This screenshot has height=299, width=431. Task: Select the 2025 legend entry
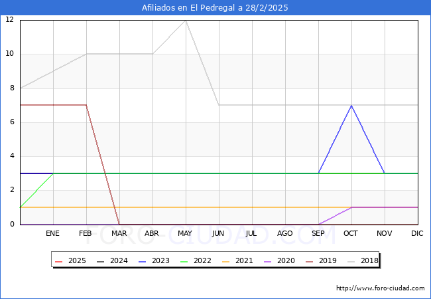71,260
